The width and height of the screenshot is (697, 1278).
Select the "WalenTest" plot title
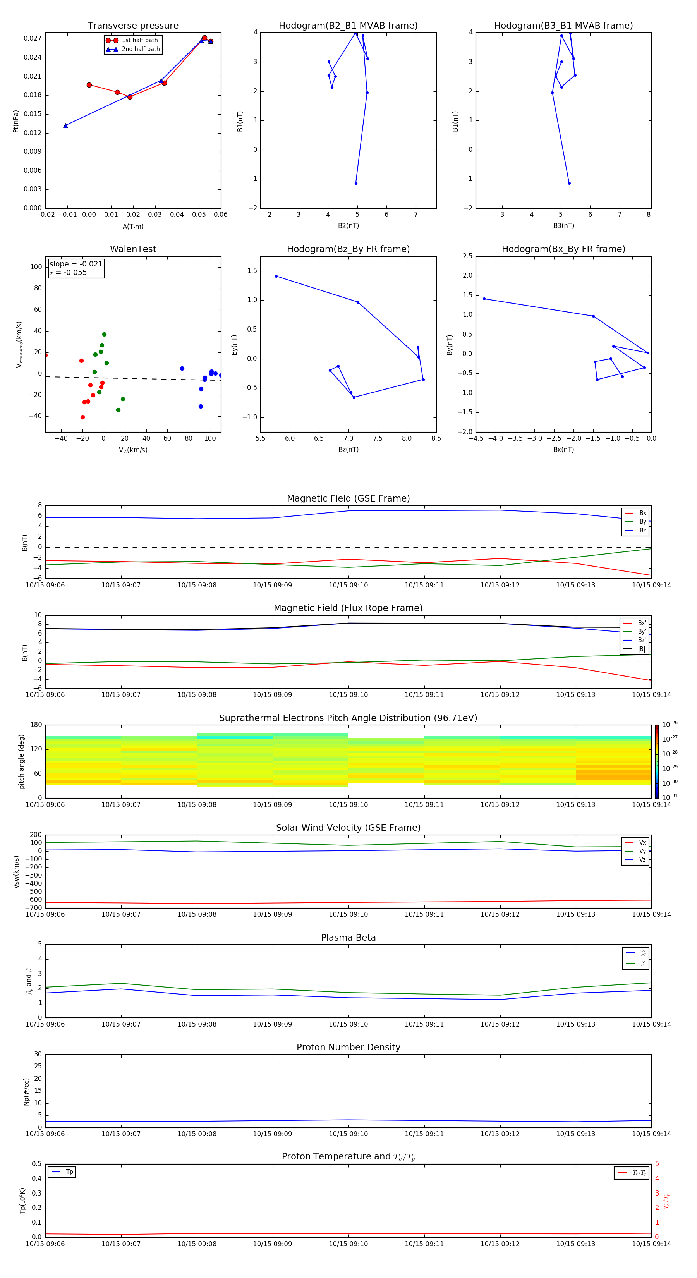(133, 249)
